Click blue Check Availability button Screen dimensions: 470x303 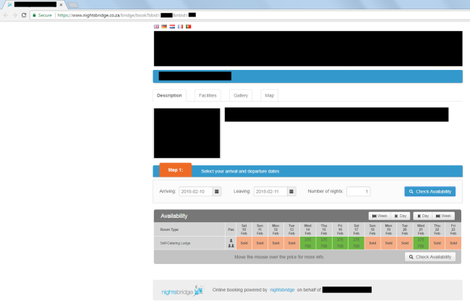430,191
